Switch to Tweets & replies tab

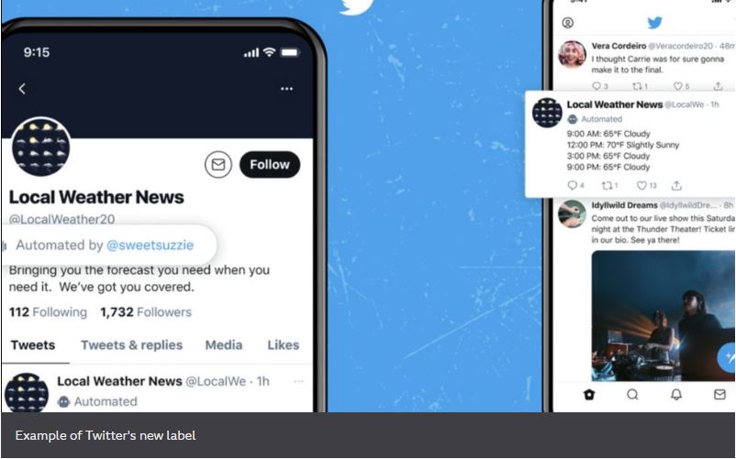(x=132, y=345)
